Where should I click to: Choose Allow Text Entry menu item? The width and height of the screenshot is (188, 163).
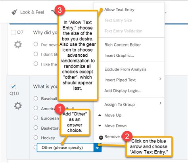point(119,10)
